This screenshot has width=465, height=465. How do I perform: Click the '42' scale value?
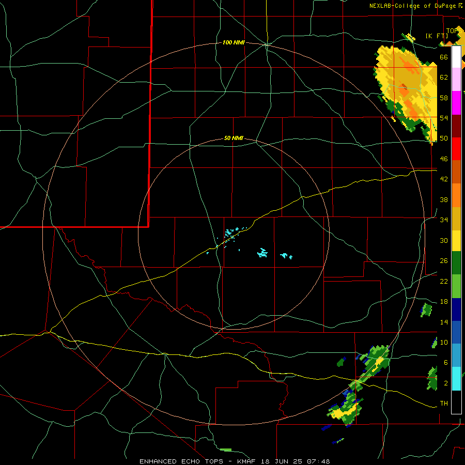[444, 179]
